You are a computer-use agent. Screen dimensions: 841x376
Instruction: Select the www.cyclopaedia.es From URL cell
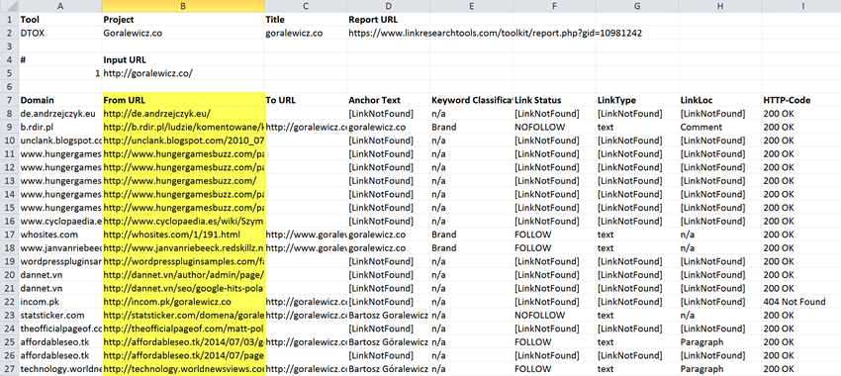[183, 221]
